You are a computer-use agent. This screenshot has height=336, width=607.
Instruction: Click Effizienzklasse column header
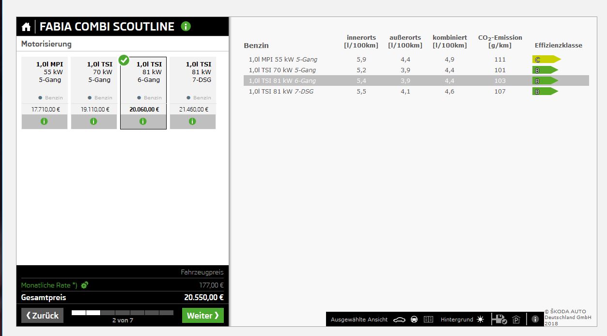[x=559, y=46]
